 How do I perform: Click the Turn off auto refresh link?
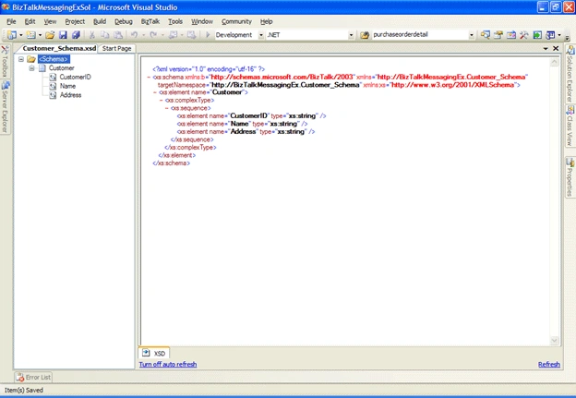[x=168, y=364]
